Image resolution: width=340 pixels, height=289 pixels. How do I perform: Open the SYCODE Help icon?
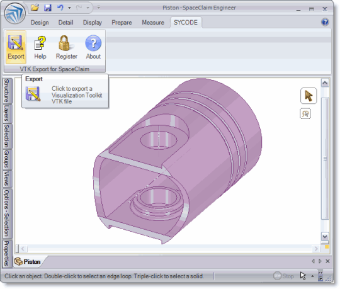pos(40,47)
